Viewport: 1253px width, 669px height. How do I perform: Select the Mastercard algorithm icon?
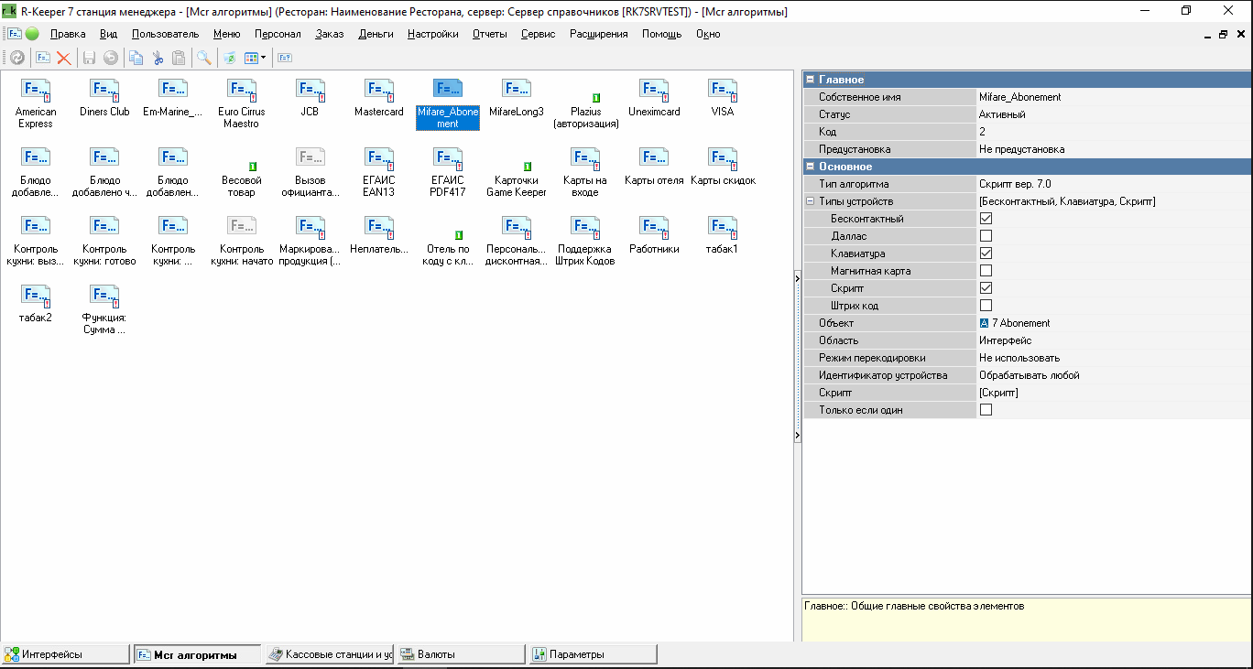point(379,90)
